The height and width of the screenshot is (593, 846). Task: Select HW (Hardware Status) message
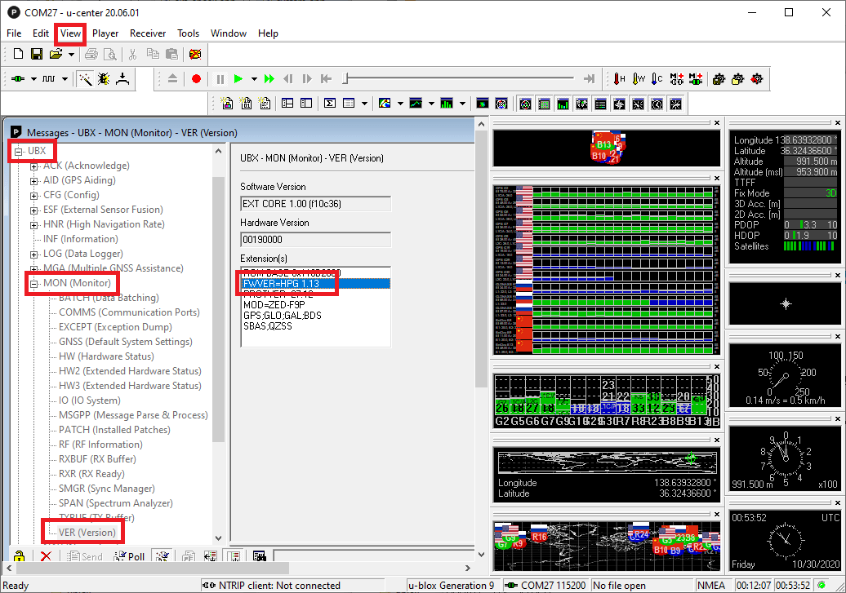[x=105, y=356]
